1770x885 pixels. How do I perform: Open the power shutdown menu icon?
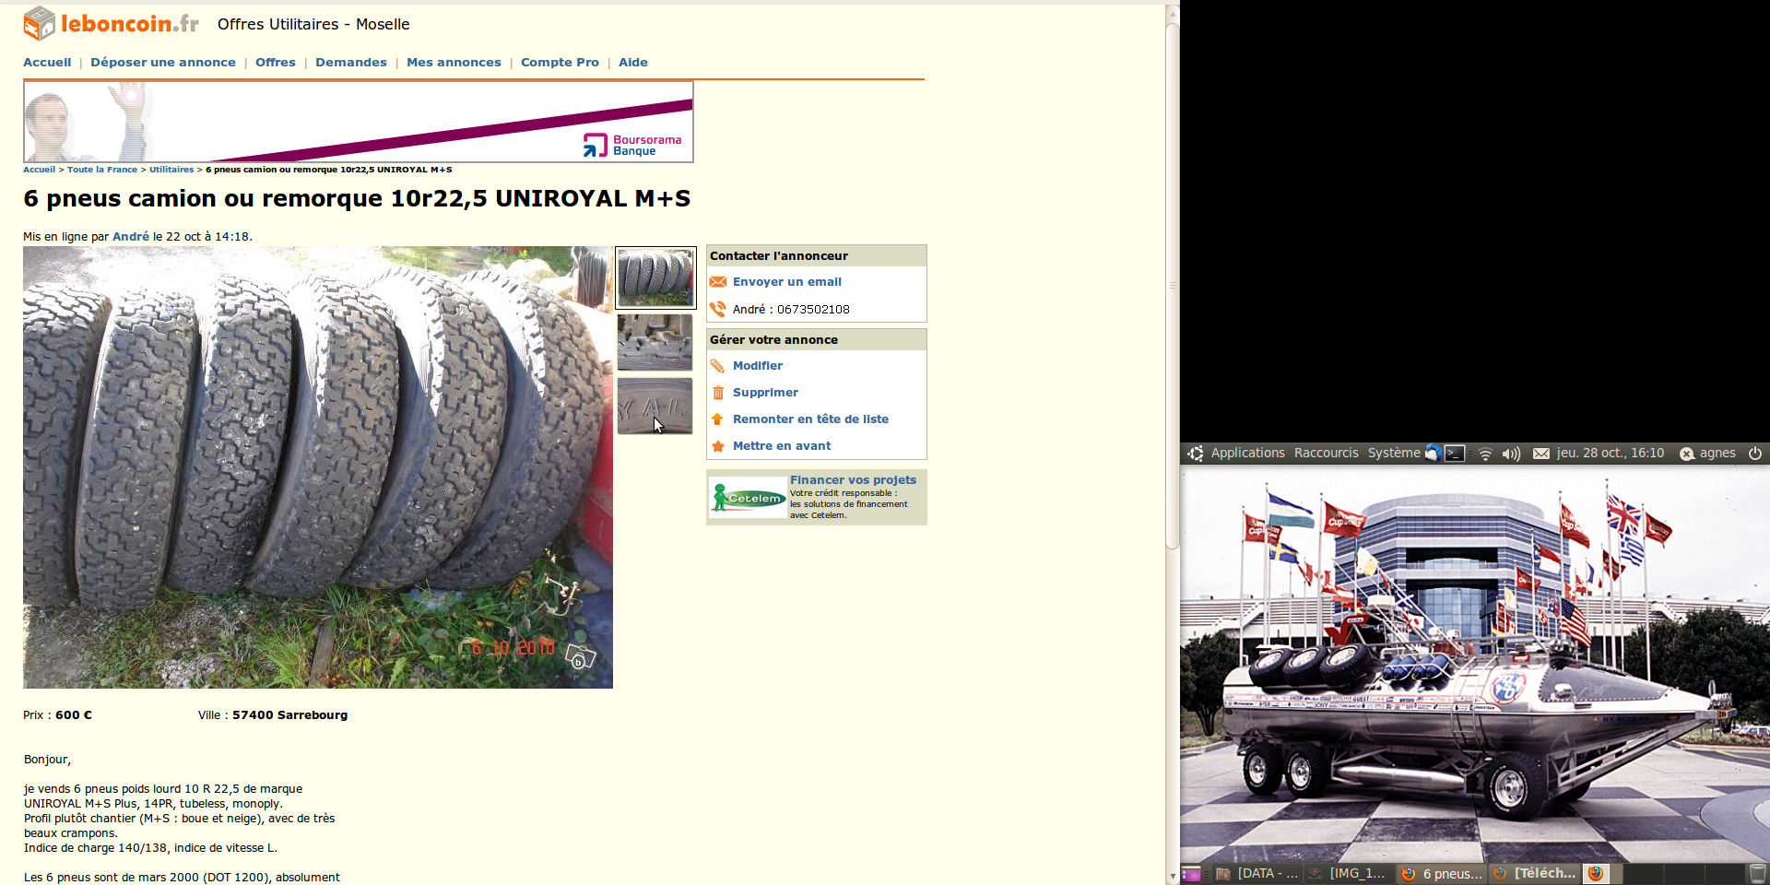(1755, 453)
